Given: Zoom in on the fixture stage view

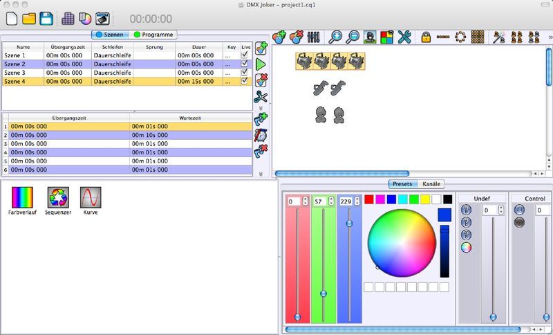Looking at the screenshot, I should coord(335,37).
